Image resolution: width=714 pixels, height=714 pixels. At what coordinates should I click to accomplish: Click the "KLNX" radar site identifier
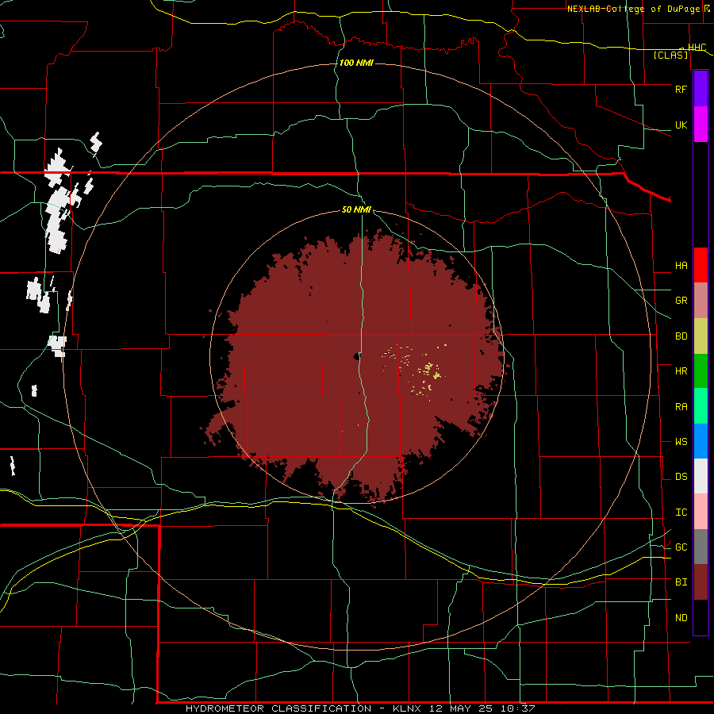click(x=407, y=708)
